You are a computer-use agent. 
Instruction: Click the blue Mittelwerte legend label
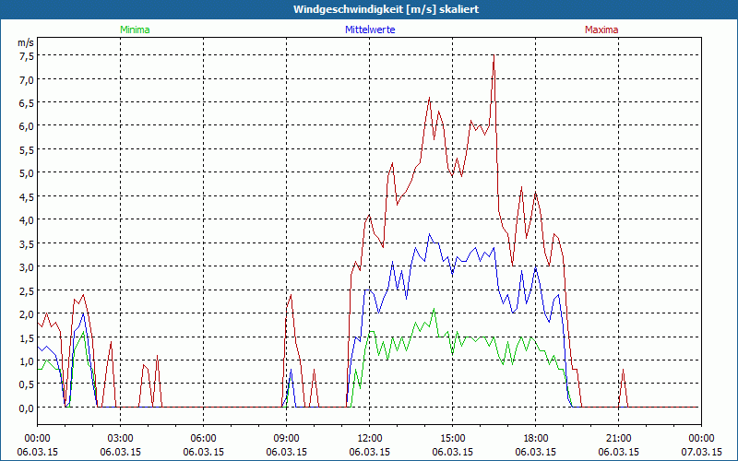pyautogui.click(x=369, y=30)
